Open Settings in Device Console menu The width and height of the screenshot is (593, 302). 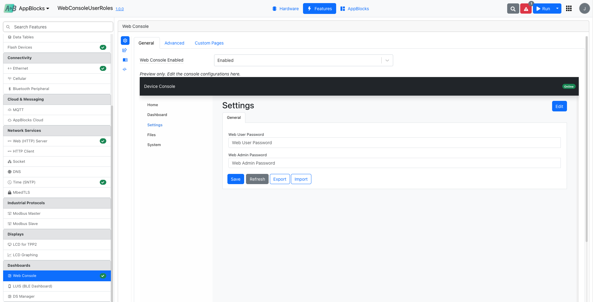(155, 125)
